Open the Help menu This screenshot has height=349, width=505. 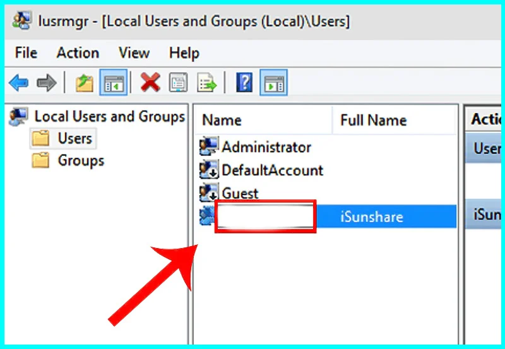click(x=184, y=54)
